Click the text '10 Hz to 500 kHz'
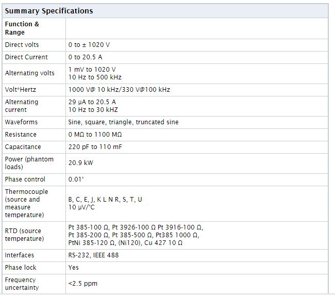 click(95, 77)
